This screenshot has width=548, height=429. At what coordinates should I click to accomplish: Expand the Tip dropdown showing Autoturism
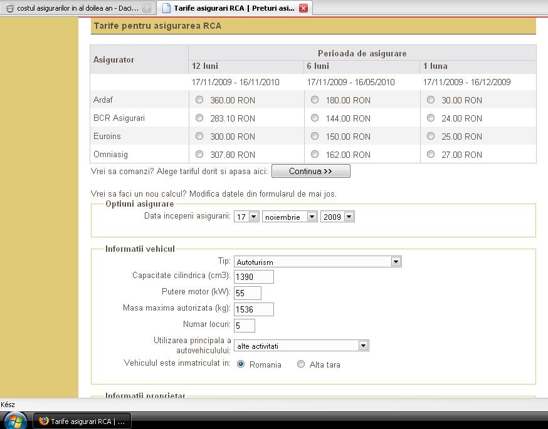(395, 262)
